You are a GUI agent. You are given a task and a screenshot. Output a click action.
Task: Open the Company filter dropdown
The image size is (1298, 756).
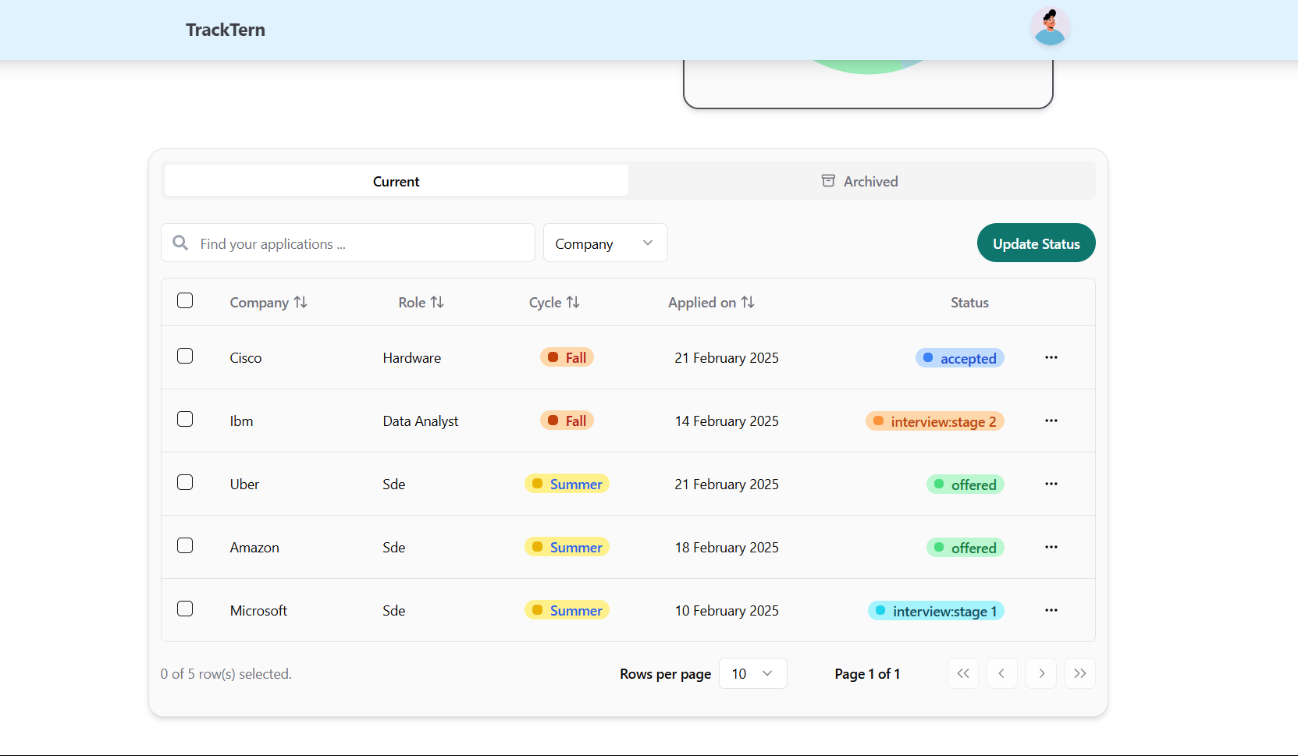tap(606, 243)
